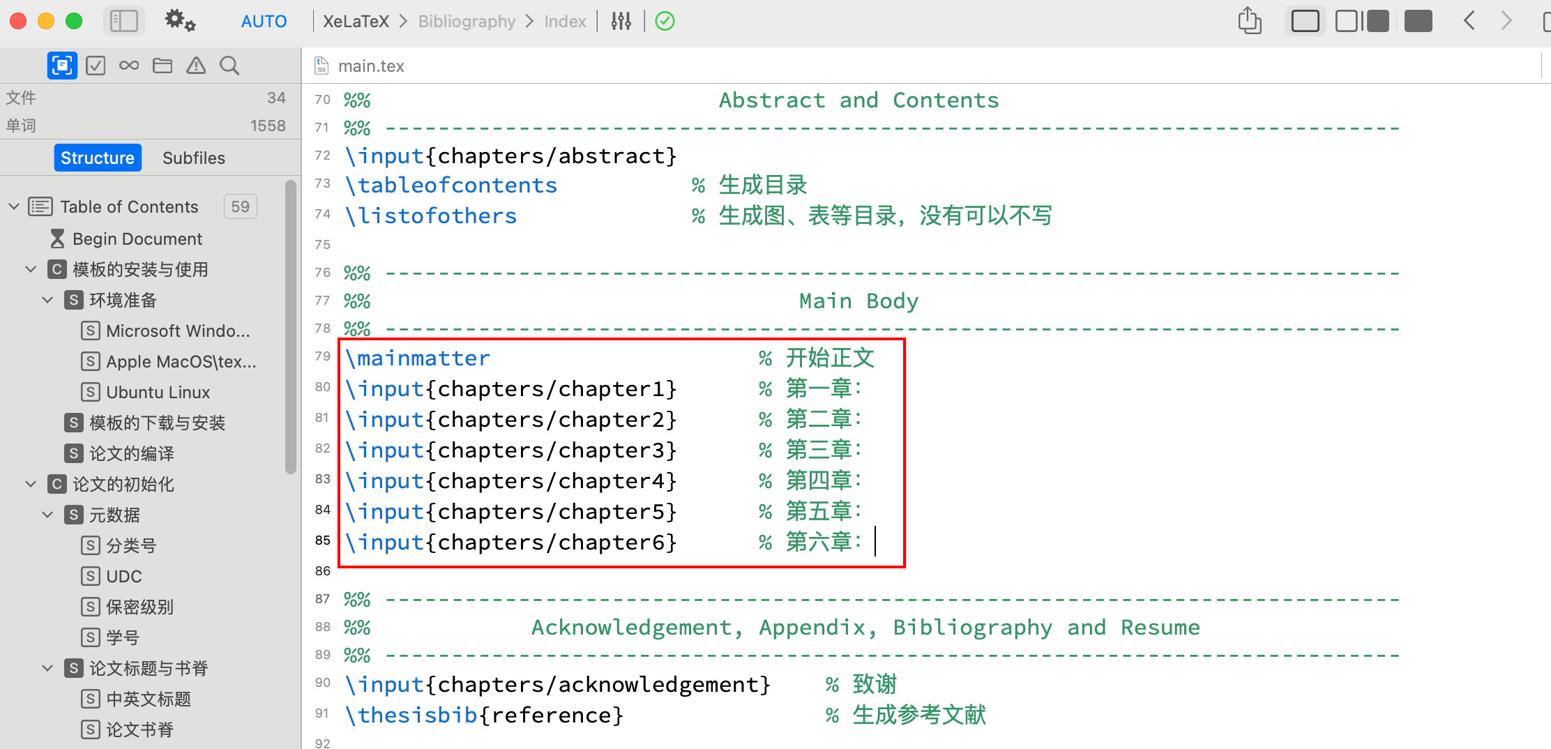1551x749 pixels.
Task: Place cursor on the \mainmatter line
Action: (417, 358)
